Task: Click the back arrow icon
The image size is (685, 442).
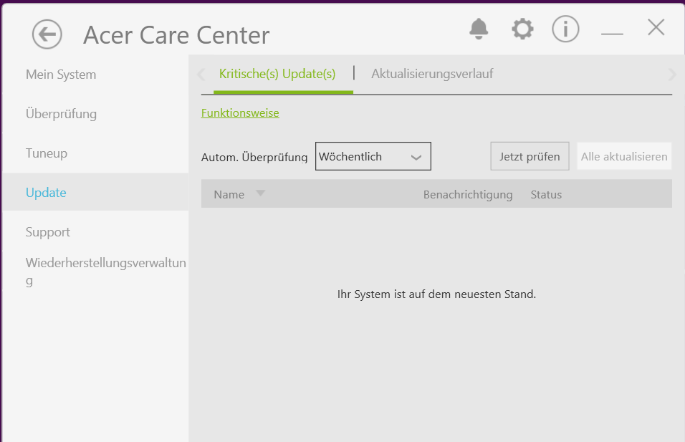Action: 47,34
